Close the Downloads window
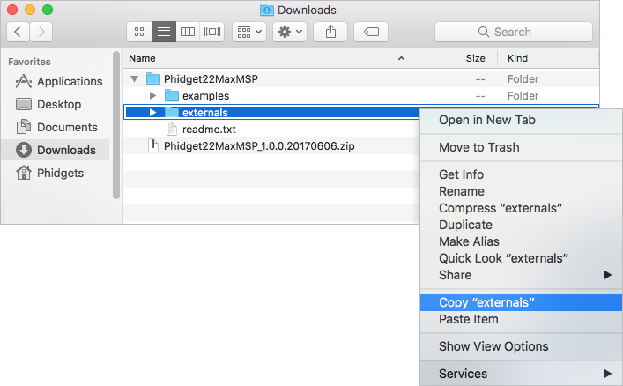 pyautogui.click(x=12, y=10)
